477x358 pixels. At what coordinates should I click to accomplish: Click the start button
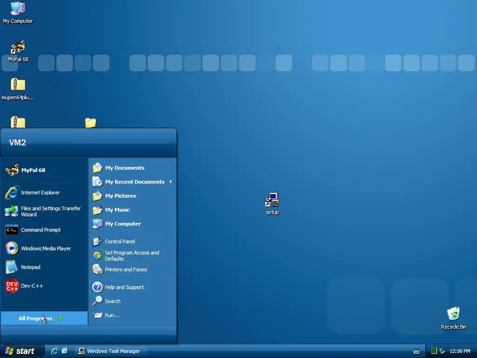22,351
